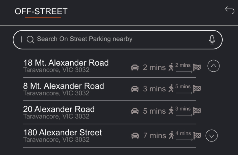
Task: Tap the microphone voice search icon
Action: point(212,40)
